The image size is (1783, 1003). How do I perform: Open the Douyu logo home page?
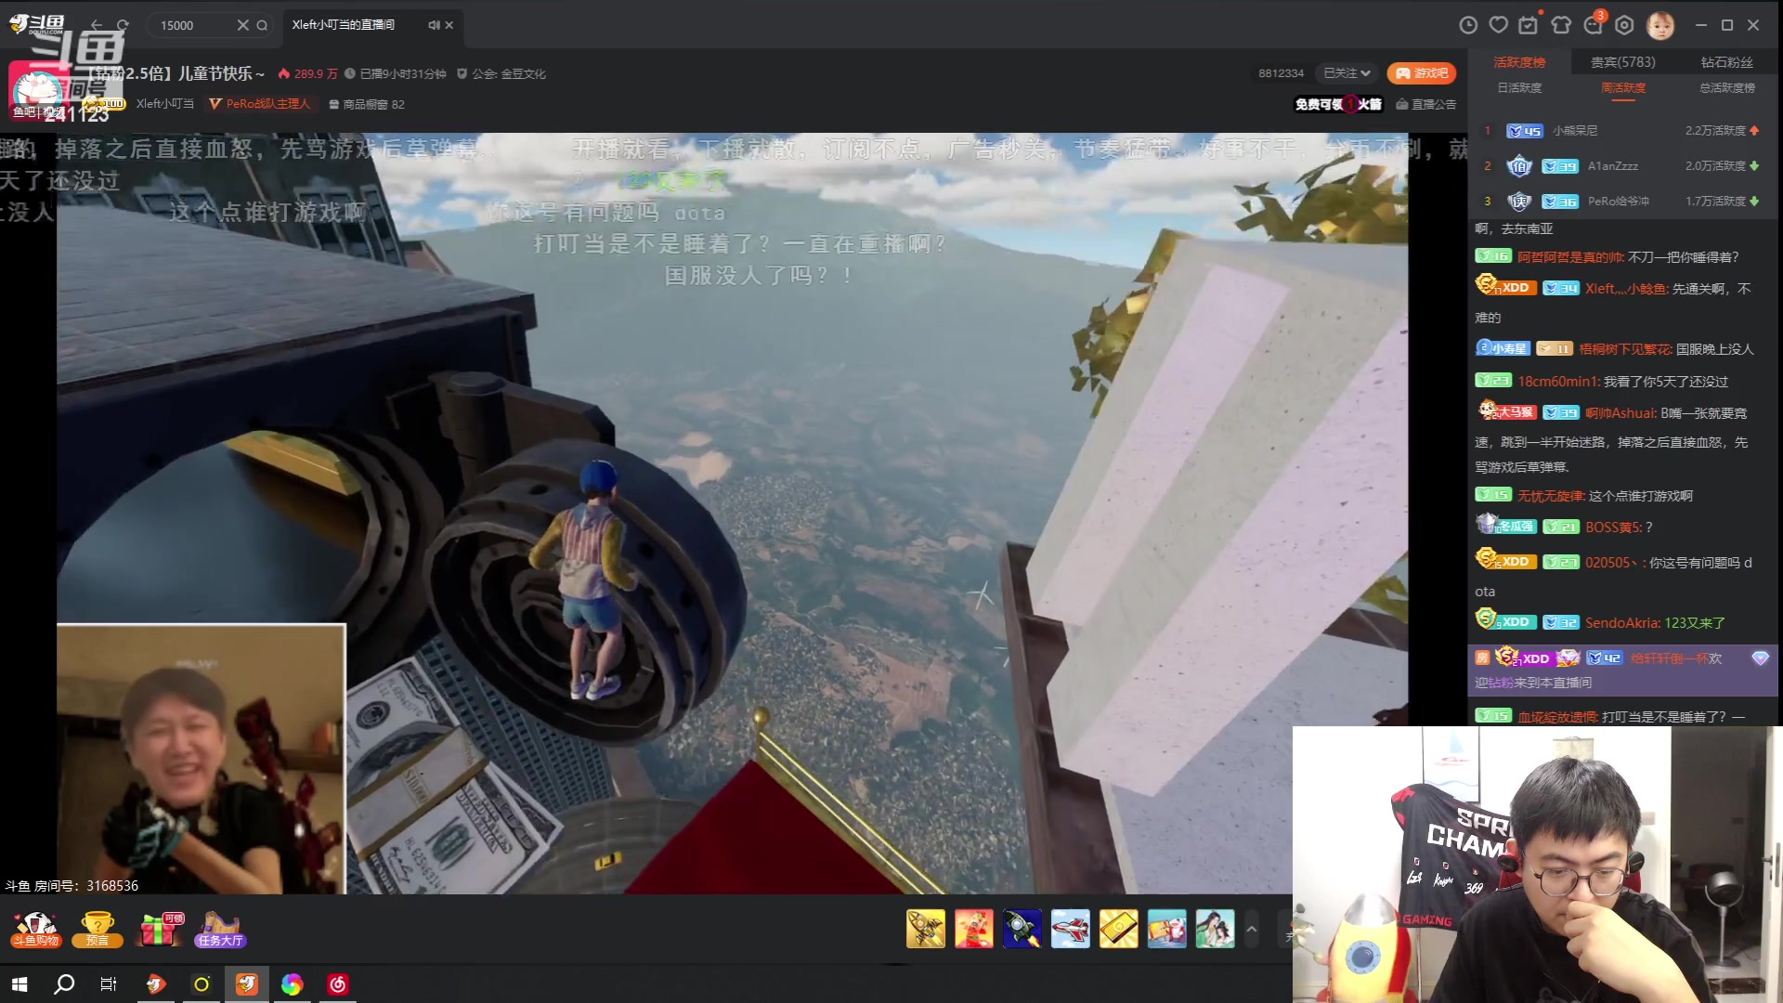[37, 24]
